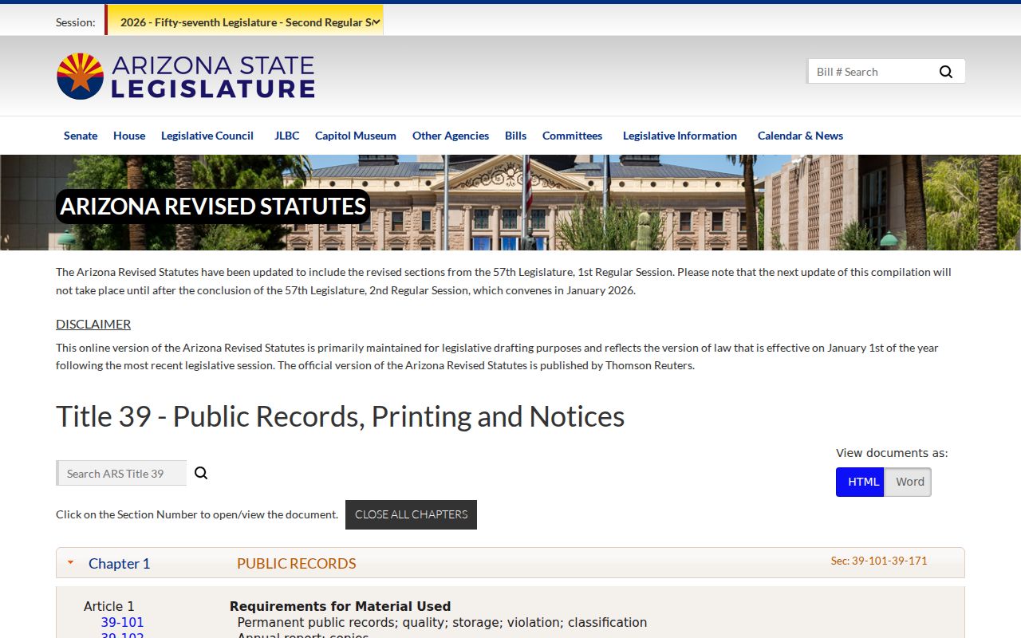Click the Title 39 page heading

click(x=341, y=416)
